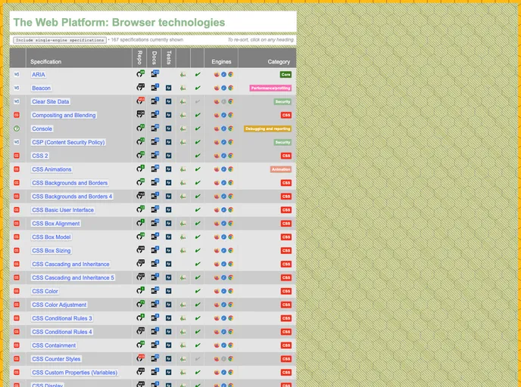Click the docs icon in Clear Site Data row

pyautogui.click(x=154, y=101)
